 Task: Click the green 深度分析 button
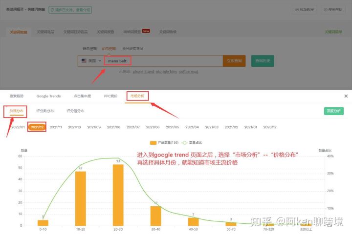click(333, 111)
